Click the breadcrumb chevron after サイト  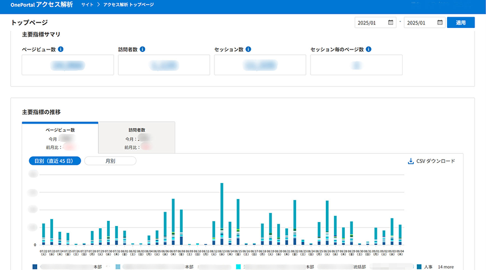tap(98, 4)
